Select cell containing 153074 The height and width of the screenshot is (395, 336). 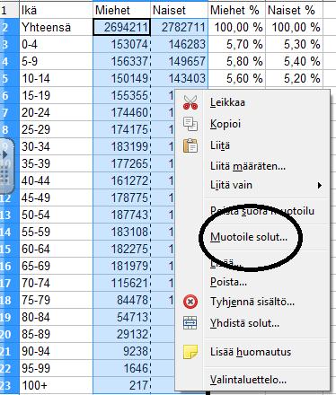click(121, 45)
